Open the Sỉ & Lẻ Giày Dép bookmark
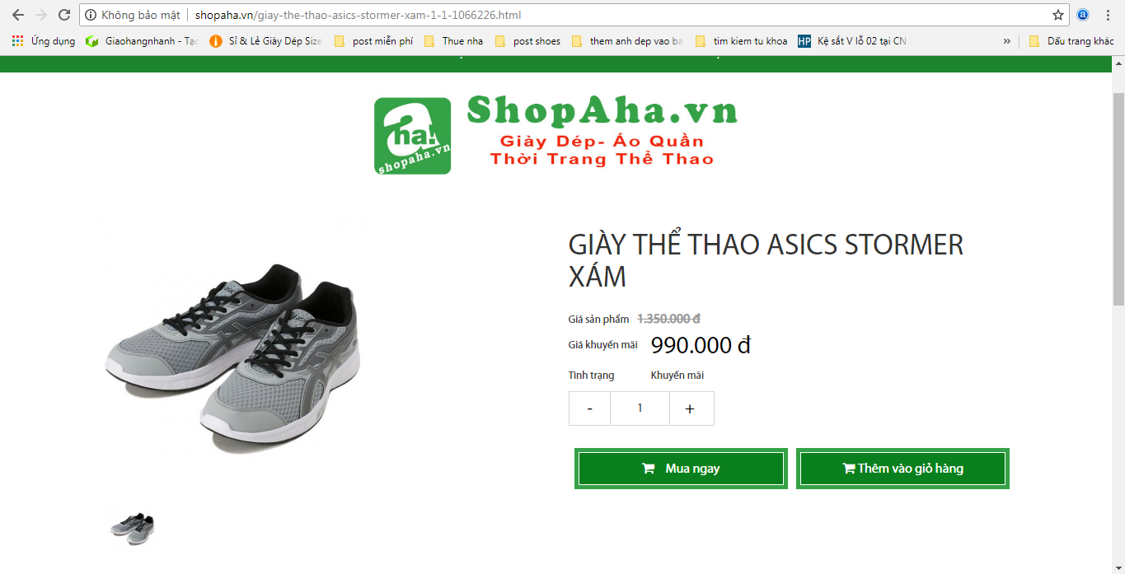The image size is (1125, 574). pos(265,41)
